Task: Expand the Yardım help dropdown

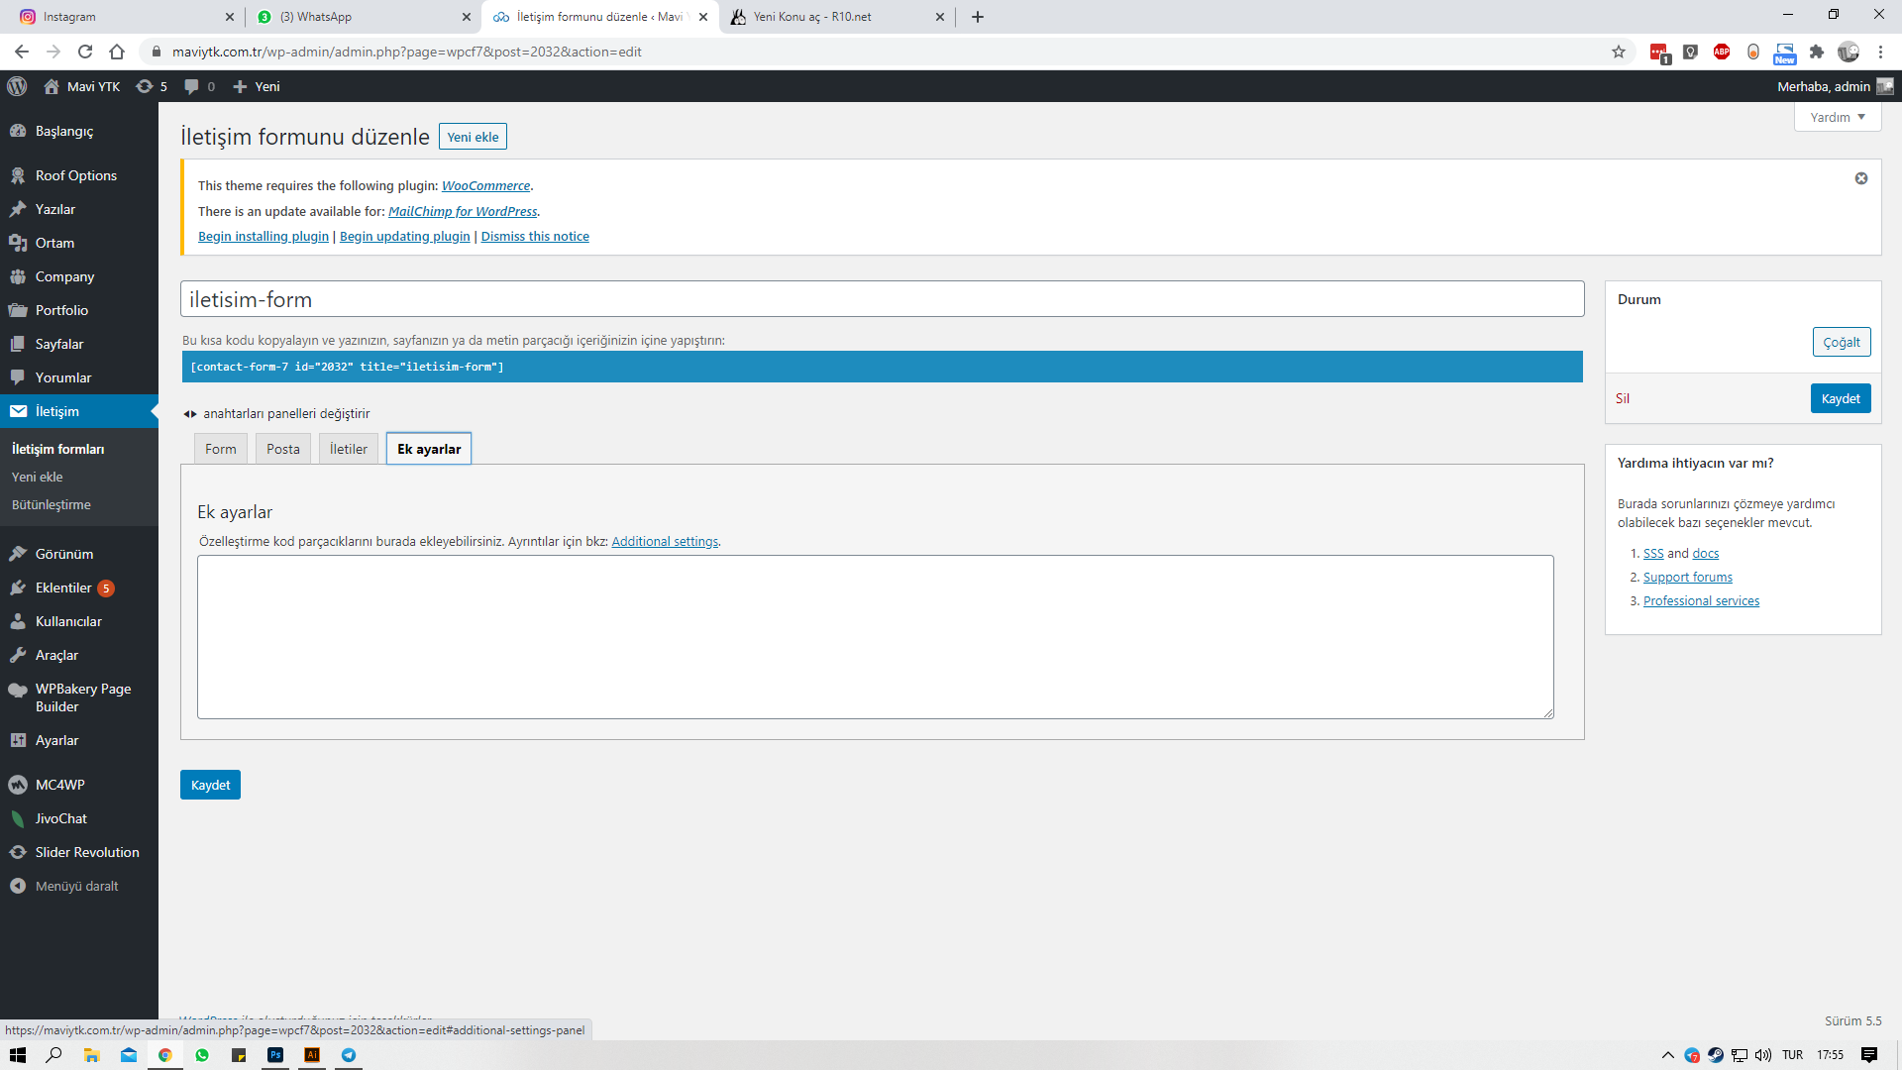Action: [x=1838, y=117]
